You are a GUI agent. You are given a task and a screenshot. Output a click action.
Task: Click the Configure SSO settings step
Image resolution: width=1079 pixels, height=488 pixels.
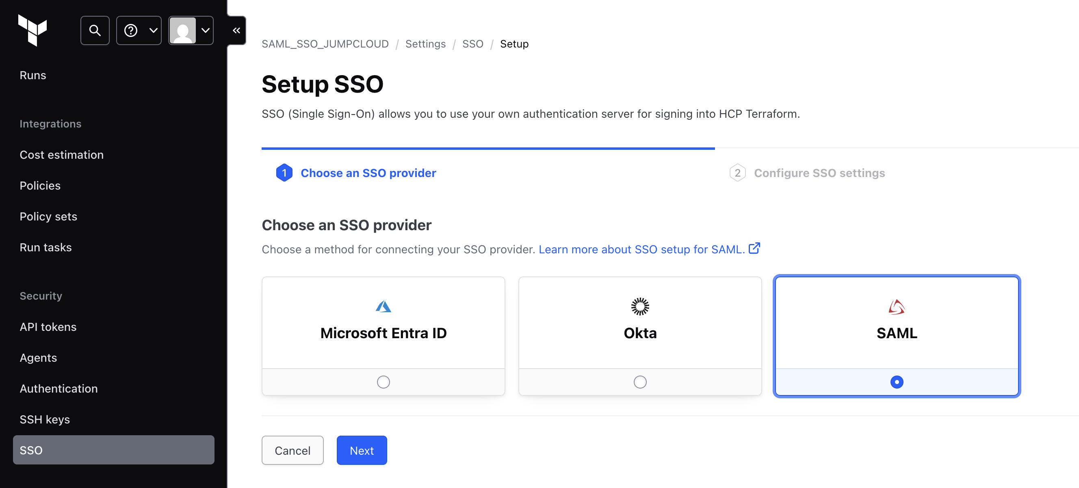819,173
